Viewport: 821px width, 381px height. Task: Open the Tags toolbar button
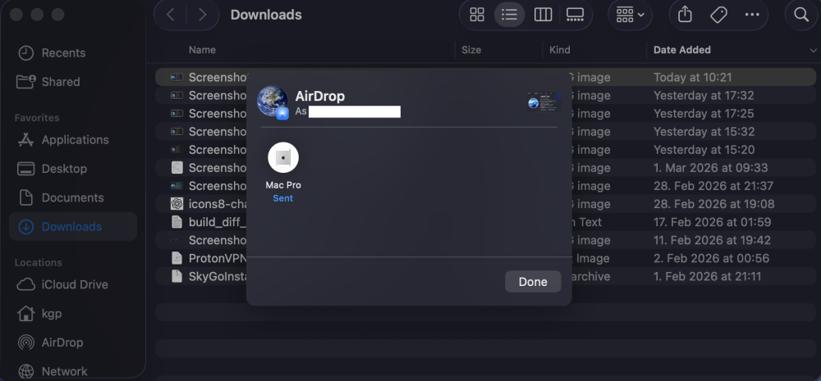tap(718, 15)
